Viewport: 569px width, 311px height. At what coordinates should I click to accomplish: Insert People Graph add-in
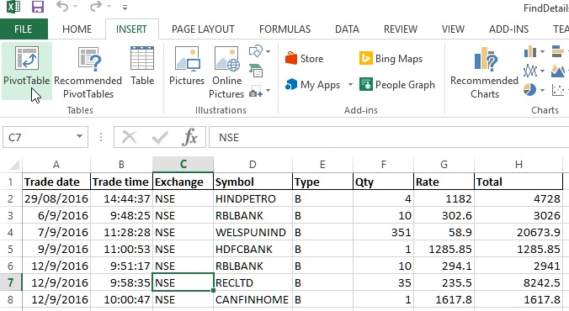397,85
